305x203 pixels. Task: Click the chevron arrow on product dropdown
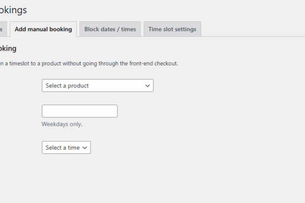point(147,86)
